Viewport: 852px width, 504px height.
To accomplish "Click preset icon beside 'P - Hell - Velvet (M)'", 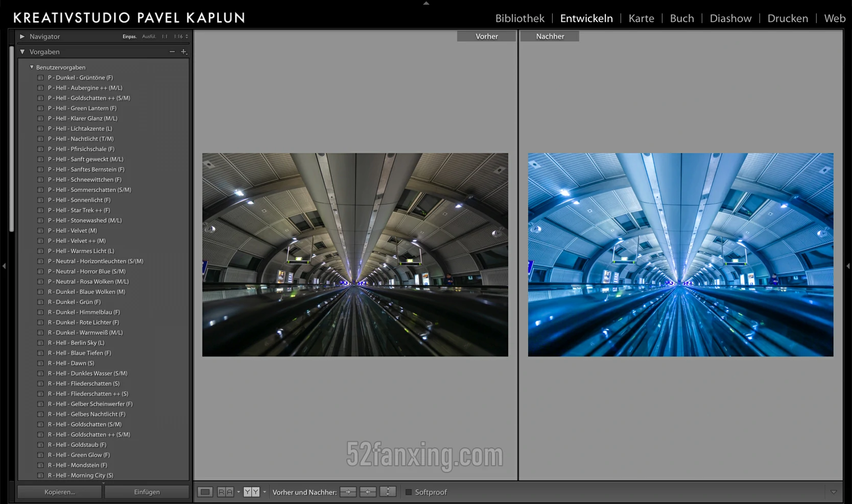I will [40, 231].
